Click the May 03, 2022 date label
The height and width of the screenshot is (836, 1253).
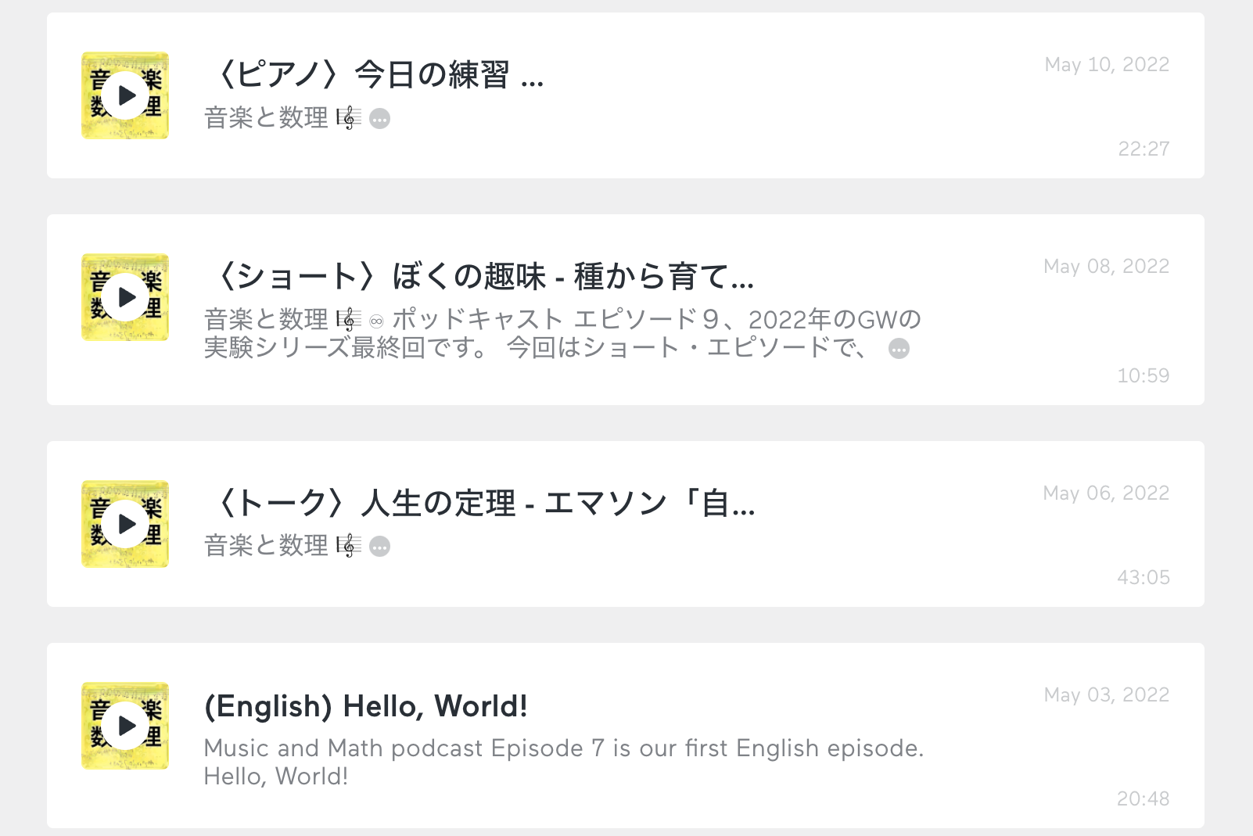1107,695
